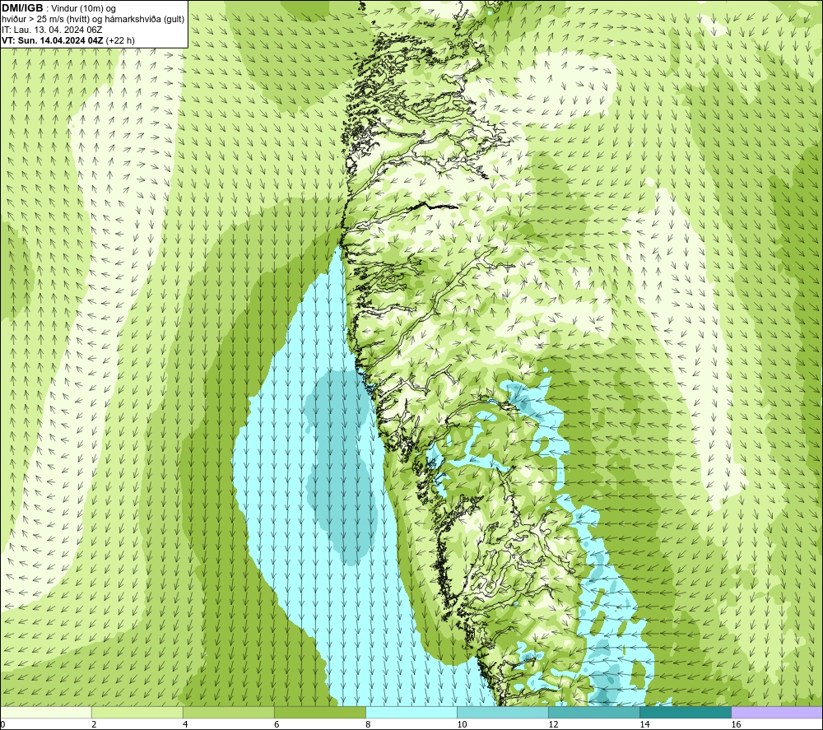Click the legend tick label "14"
Viewport: 823px width, 730px height.
644,725
